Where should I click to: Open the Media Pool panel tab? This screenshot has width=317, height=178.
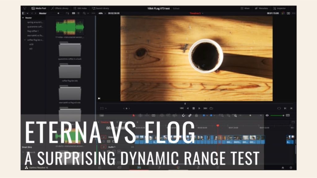tap(41, 8)
